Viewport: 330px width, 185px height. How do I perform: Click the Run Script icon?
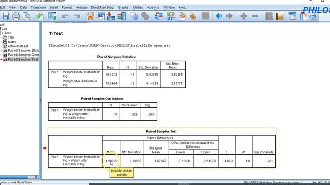coord(192,16)
